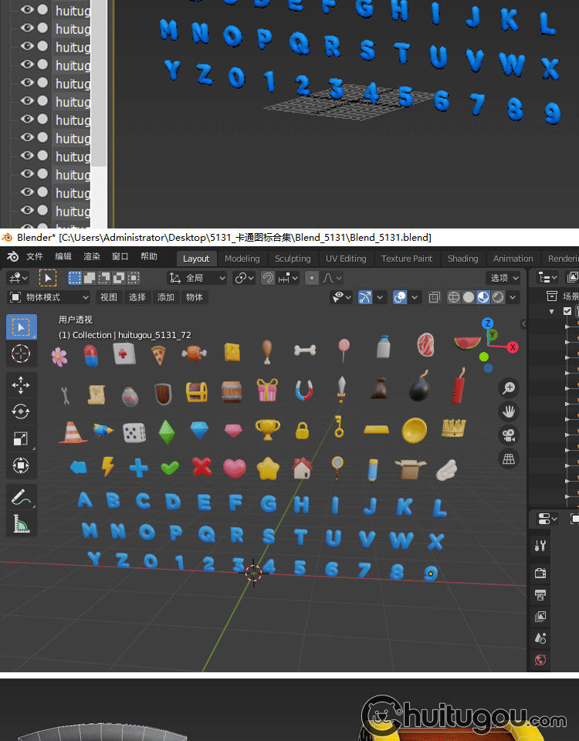The height and width of the screenshot is (741, 579).
Task: Click the red X axis gizmo ball
Action: pos(513,347)
